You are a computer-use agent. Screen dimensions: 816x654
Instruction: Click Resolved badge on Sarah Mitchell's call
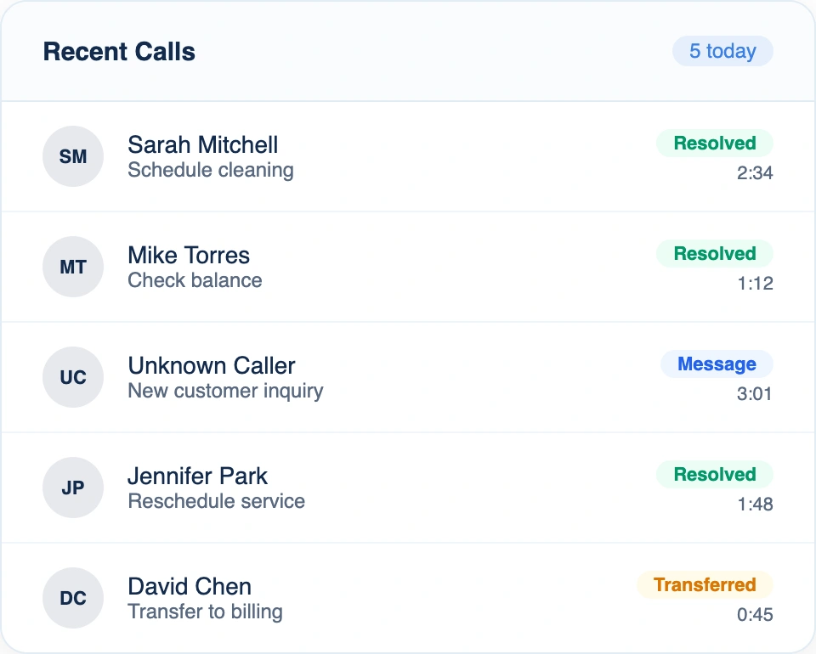[714, 144]
